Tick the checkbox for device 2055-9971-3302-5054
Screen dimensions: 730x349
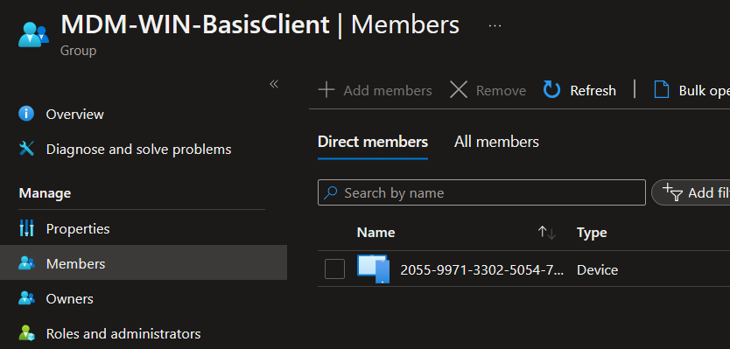point(334,269)
